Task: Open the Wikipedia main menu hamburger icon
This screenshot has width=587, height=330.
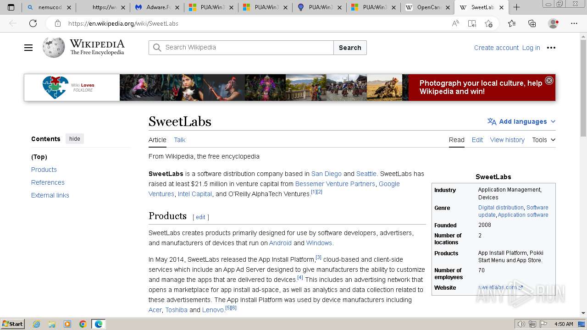Action: tap(28, 48)
